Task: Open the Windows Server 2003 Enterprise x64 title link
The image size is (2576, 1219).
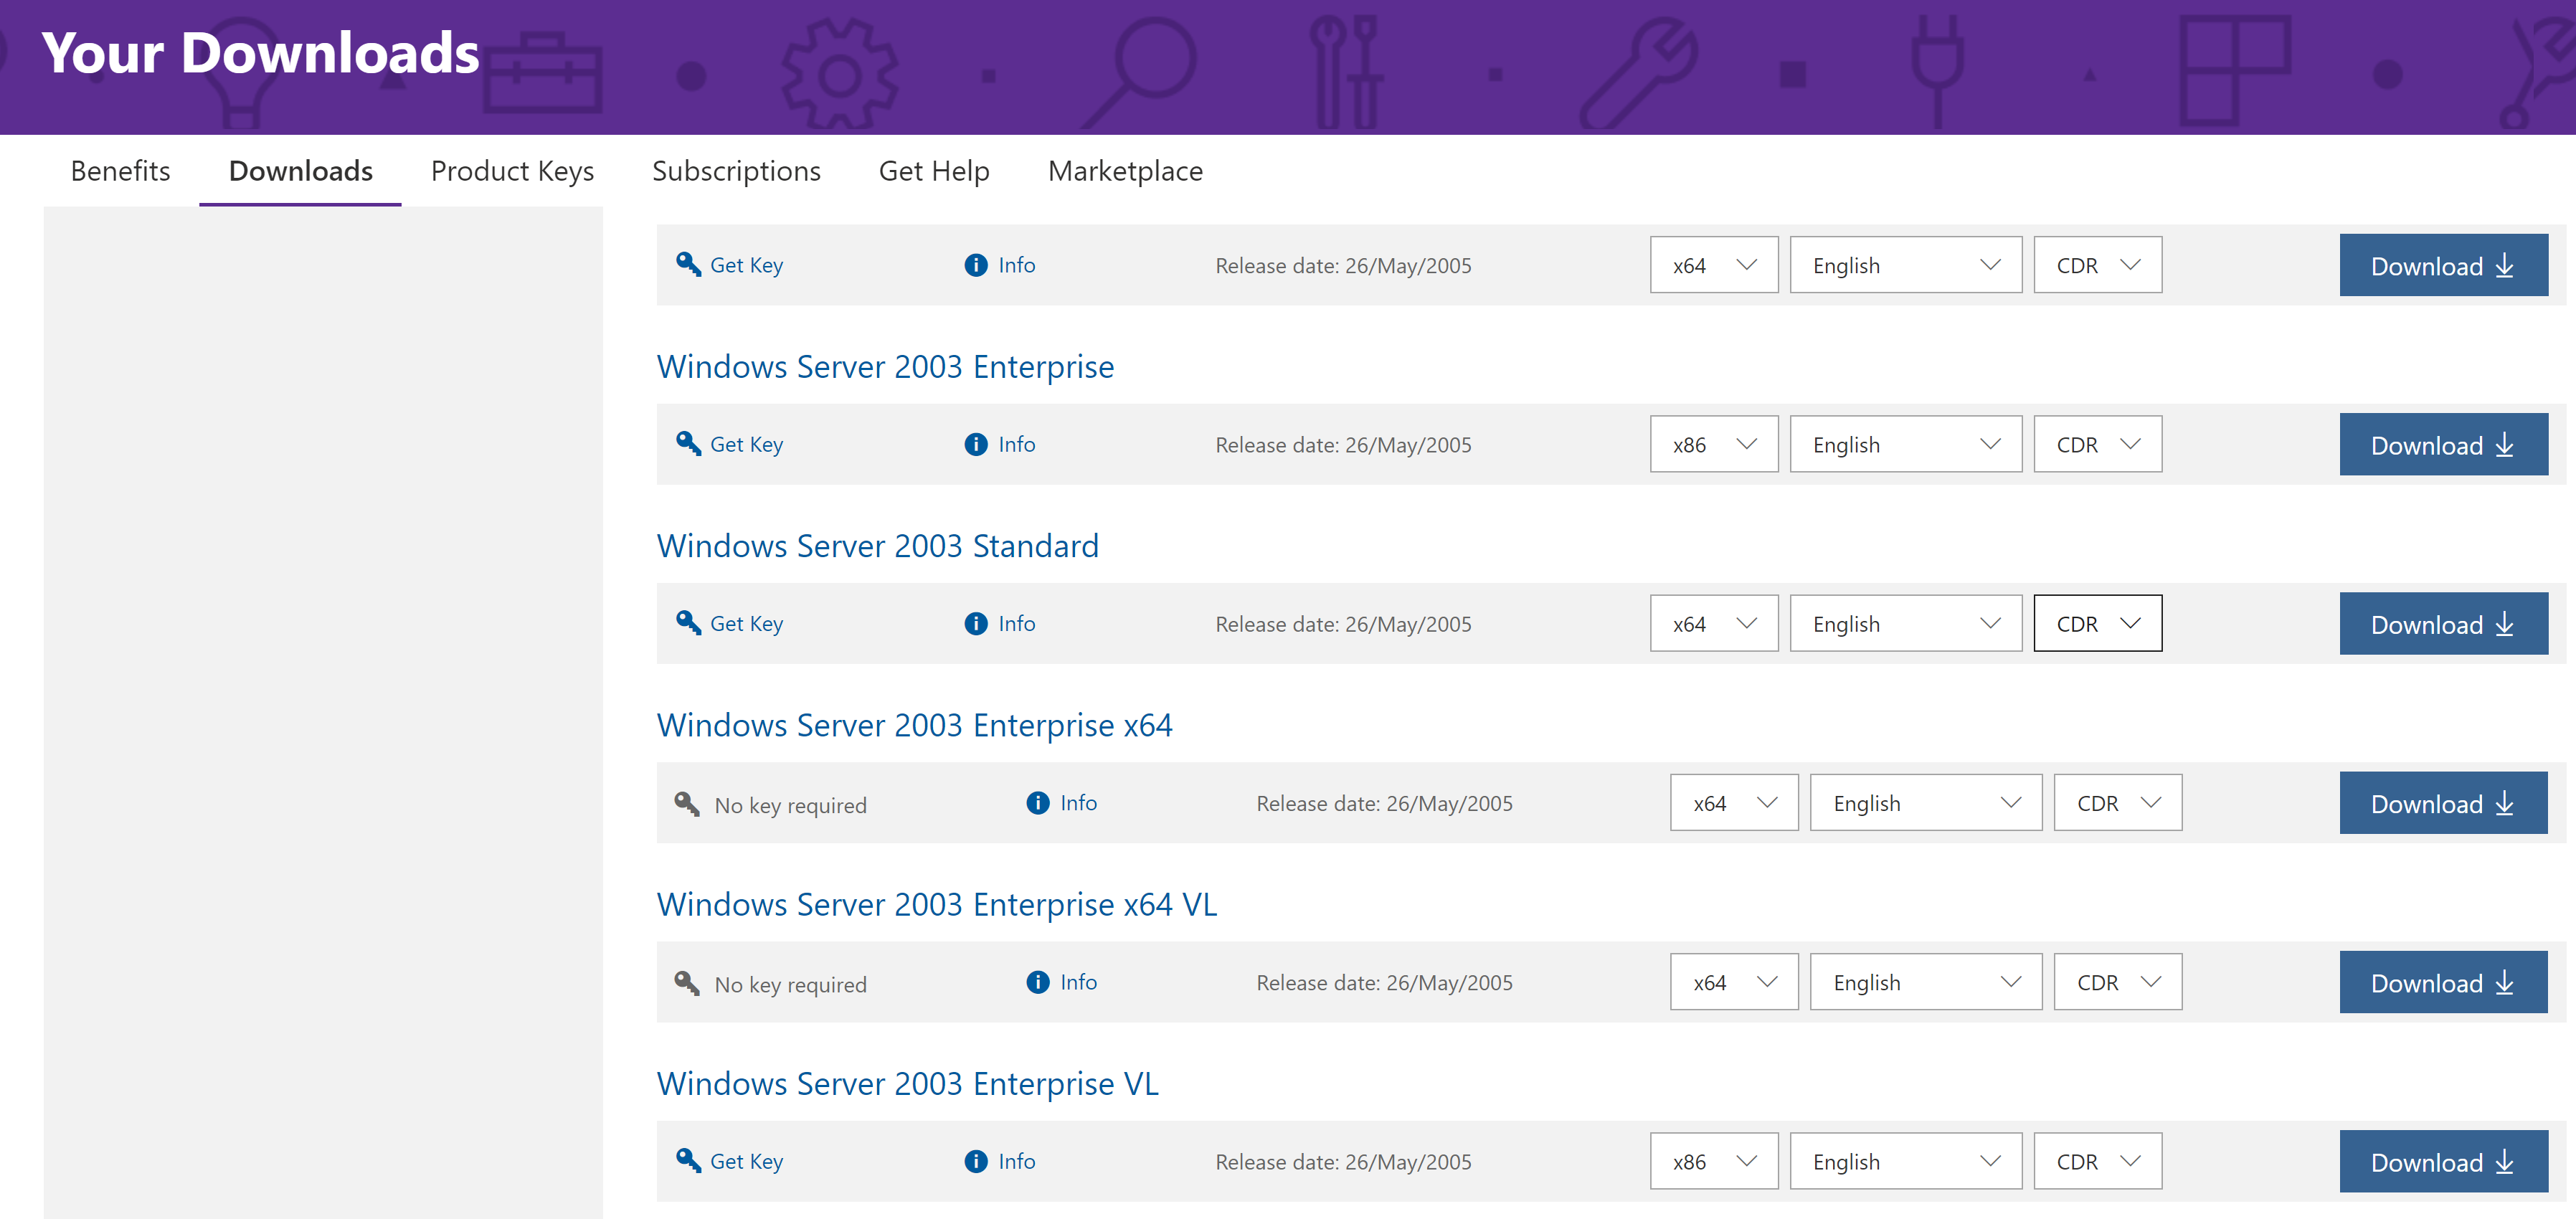Action: 914,724
